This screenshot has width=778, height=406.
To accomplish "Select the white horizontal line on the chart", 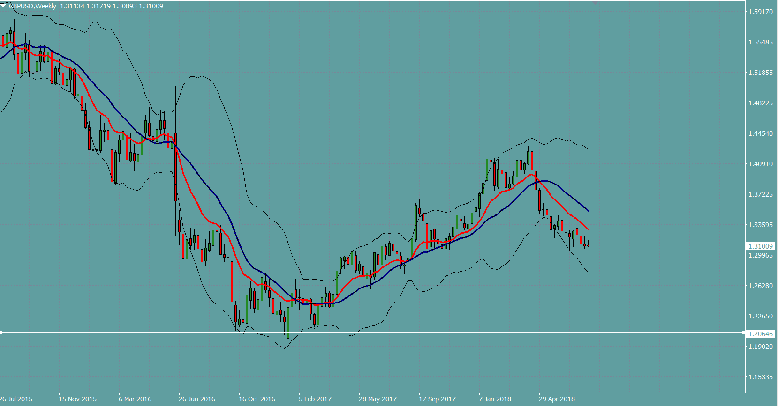I will point(375,332).
